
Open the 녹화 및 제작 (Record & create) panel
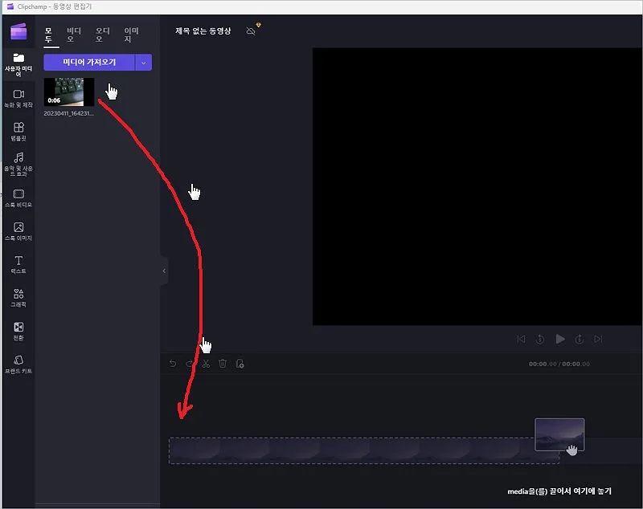[x=18, y=99]
